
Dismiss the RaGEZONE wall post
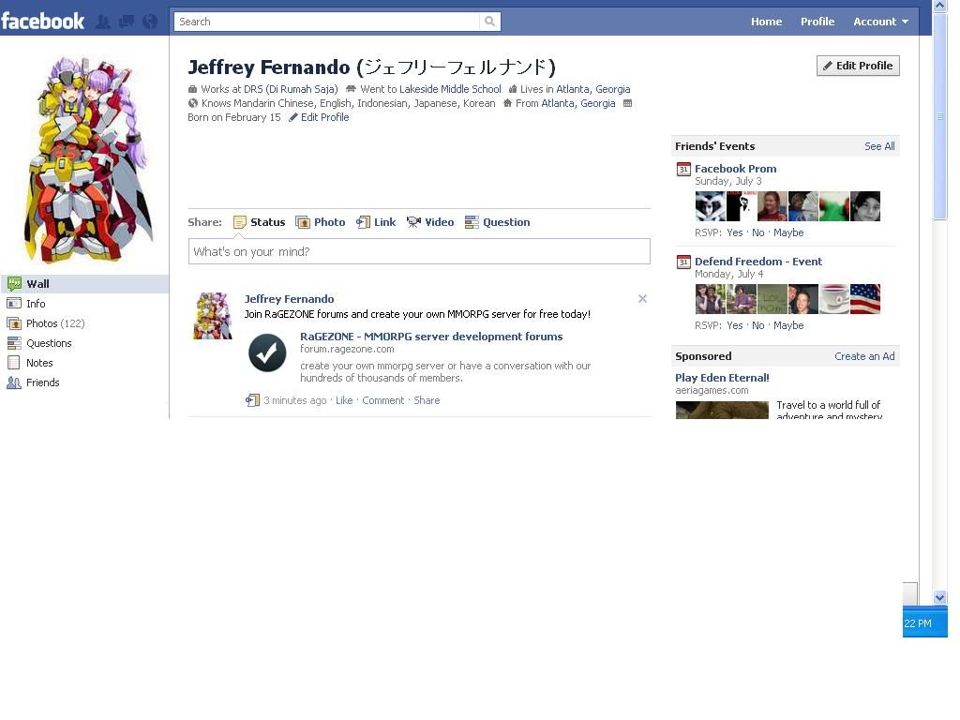click(x=642, y=299)
